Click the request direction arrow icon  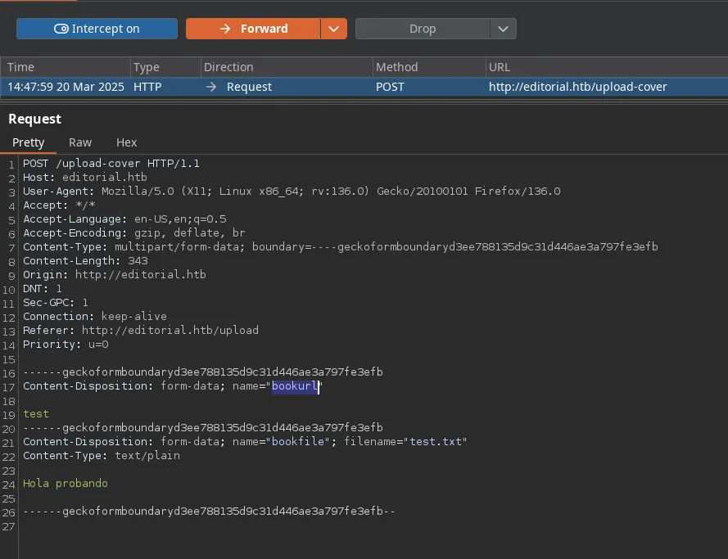point(211,87)
